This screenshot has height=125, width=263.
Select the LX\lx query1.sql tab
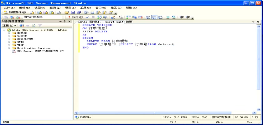pos(101,22)
